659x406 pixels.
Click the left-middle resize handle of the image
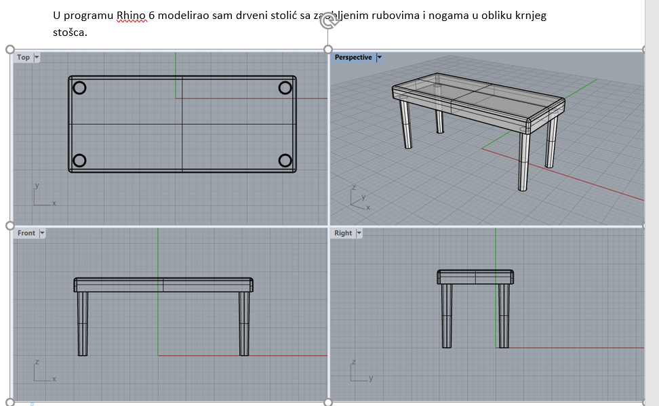coord(9,226)
